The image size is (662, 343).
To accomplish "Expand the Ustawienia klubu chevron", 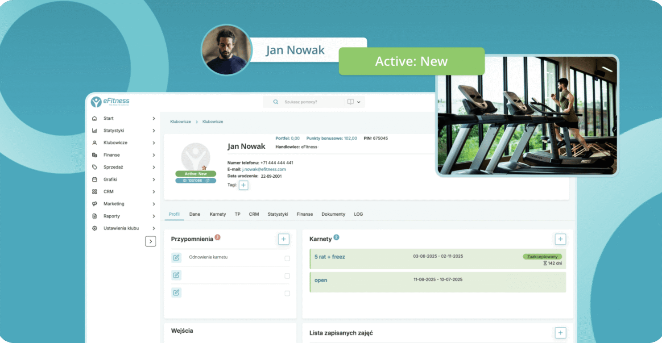I will coord(153,228).
